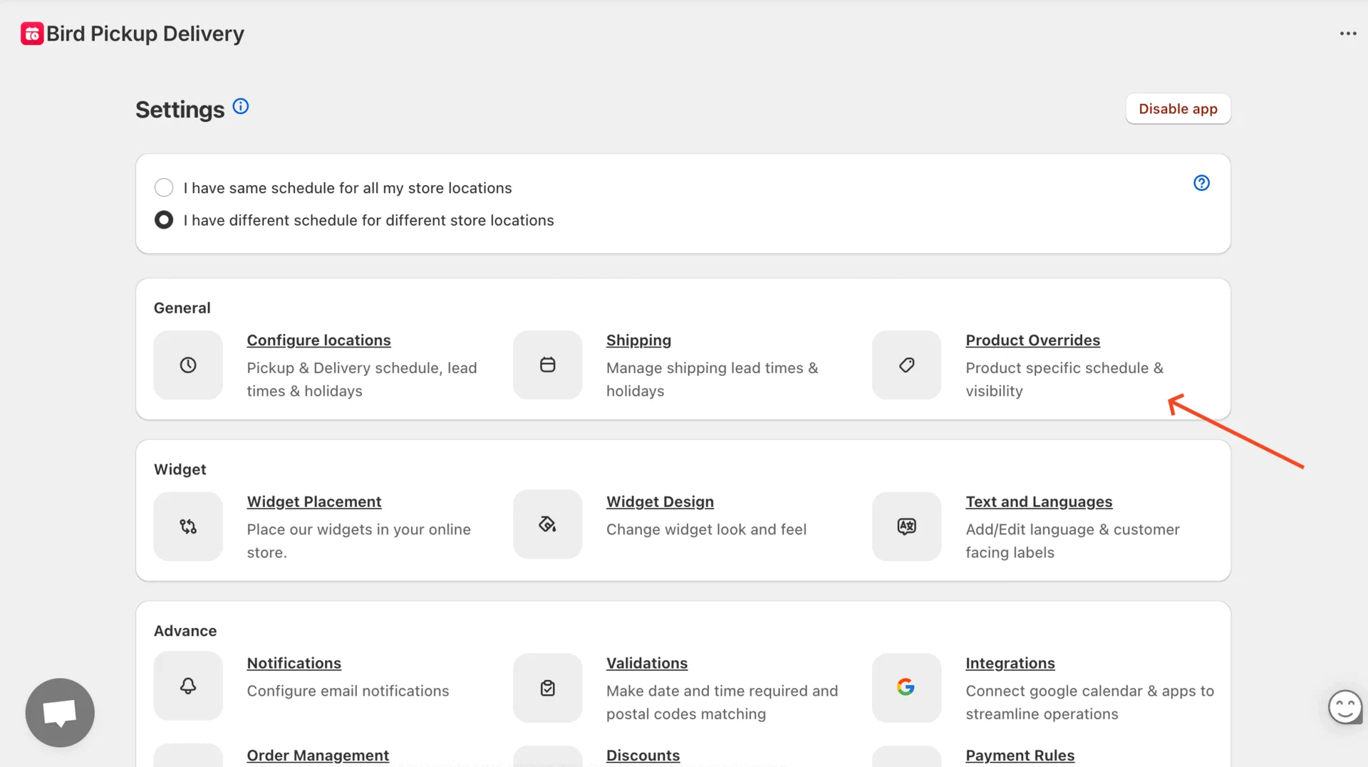
Task: Click the clipboard check Validations icon
Action: (x=547, y=689)
